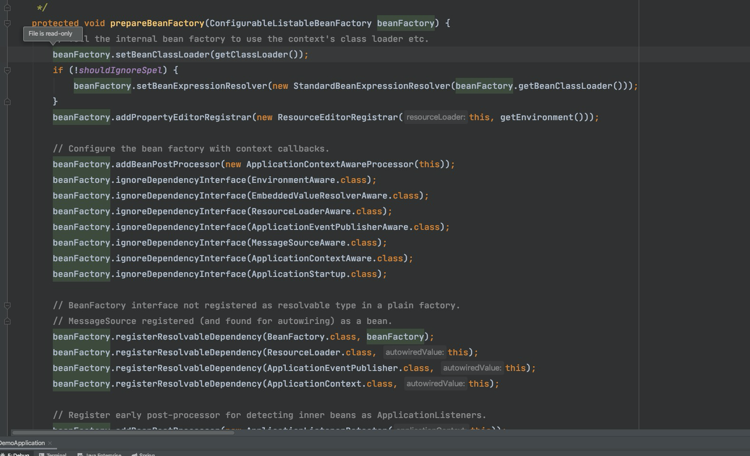The width and height of the screenshot is (750, 456).
Task: Place cursor on setBeanClassLoader call
Action: coord(162,55)
